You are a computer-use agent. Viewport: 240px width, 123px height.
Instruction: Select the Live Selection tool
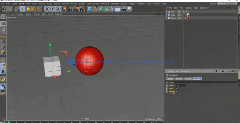17,9
